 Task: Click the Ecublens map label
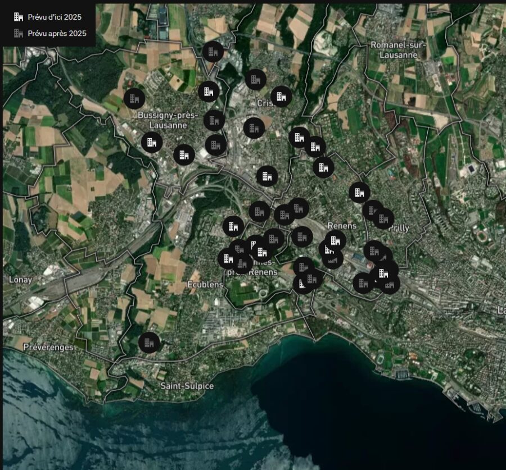(205, 284)
